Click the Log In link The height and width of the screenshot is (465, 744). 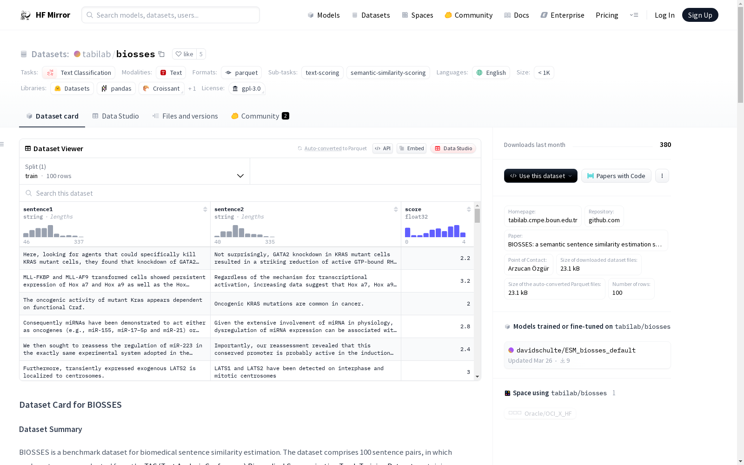click(664, 15)
